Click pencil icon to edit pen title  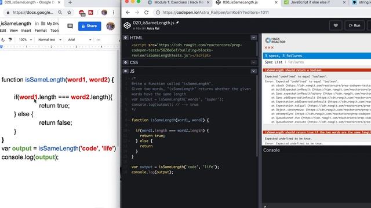177,23
